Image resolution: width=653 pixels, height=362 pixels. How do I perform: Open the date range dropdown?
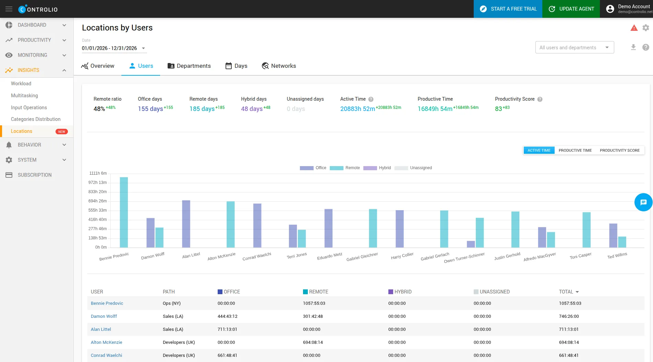tap(114, 48)
